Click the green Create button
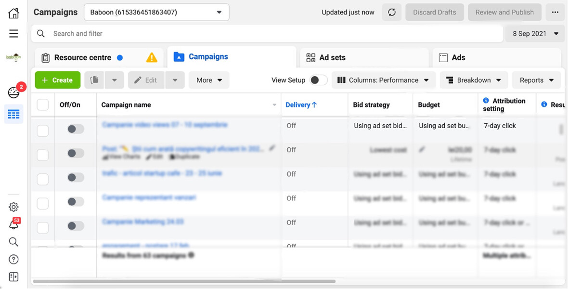 coord(57,80)
